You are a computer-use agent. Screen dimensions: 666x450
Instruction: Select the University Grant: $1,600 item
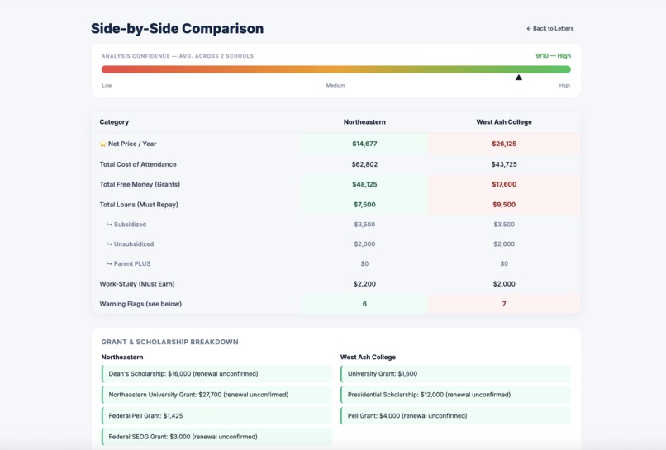point(456,373)
